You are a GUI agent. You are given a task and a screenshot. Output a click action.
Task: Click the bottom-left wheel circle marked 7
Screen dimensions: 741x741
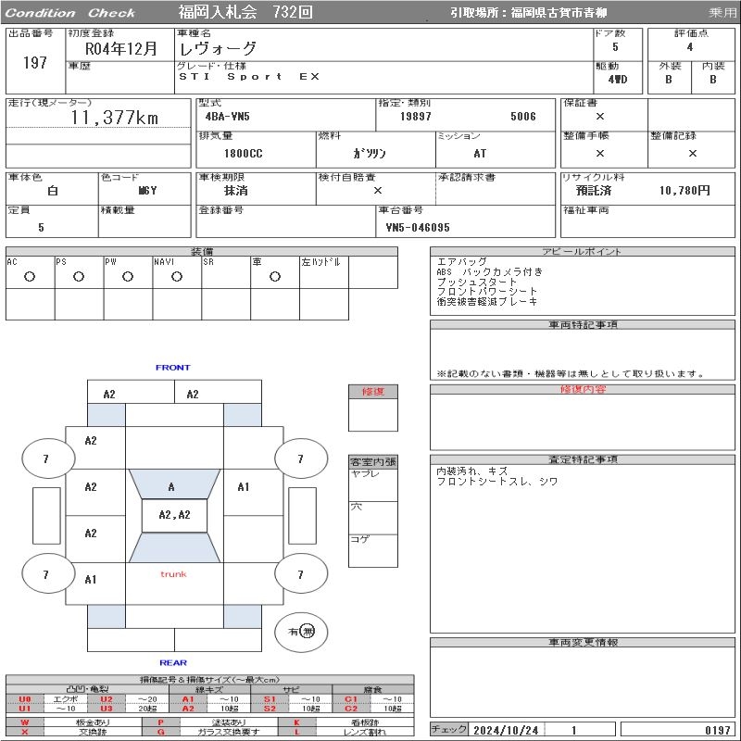click(x=45, y=574)
